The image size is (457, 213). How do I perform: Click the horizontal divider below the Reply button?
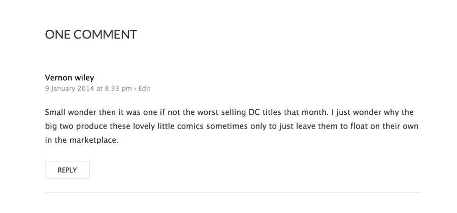(x=233, y=192)
